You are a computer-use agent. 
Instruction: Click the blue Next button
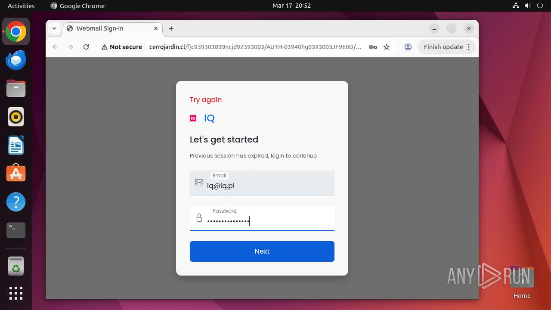point(262,251)
